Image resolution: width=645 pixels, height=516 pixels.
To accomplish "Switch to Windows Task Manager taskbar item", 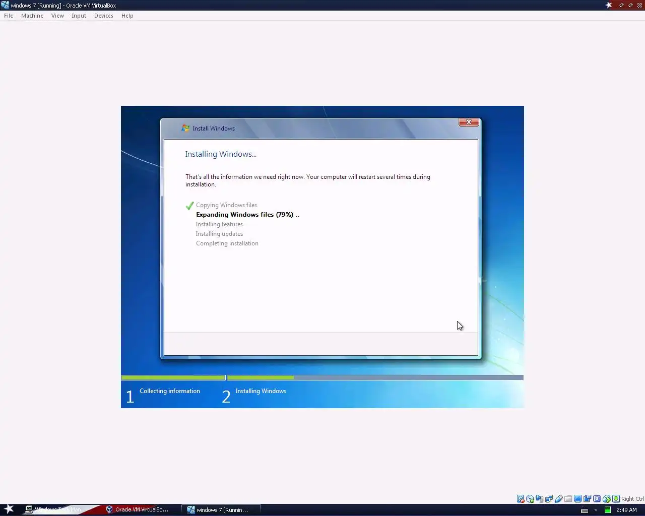I will coord(55,509).
